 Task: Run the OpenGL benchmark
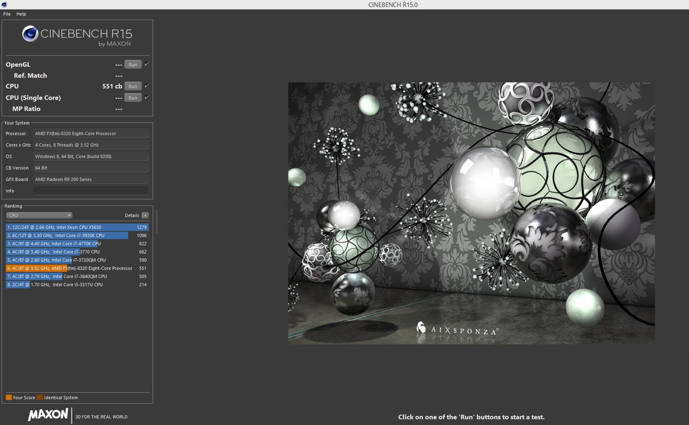(x=133, y=64)
